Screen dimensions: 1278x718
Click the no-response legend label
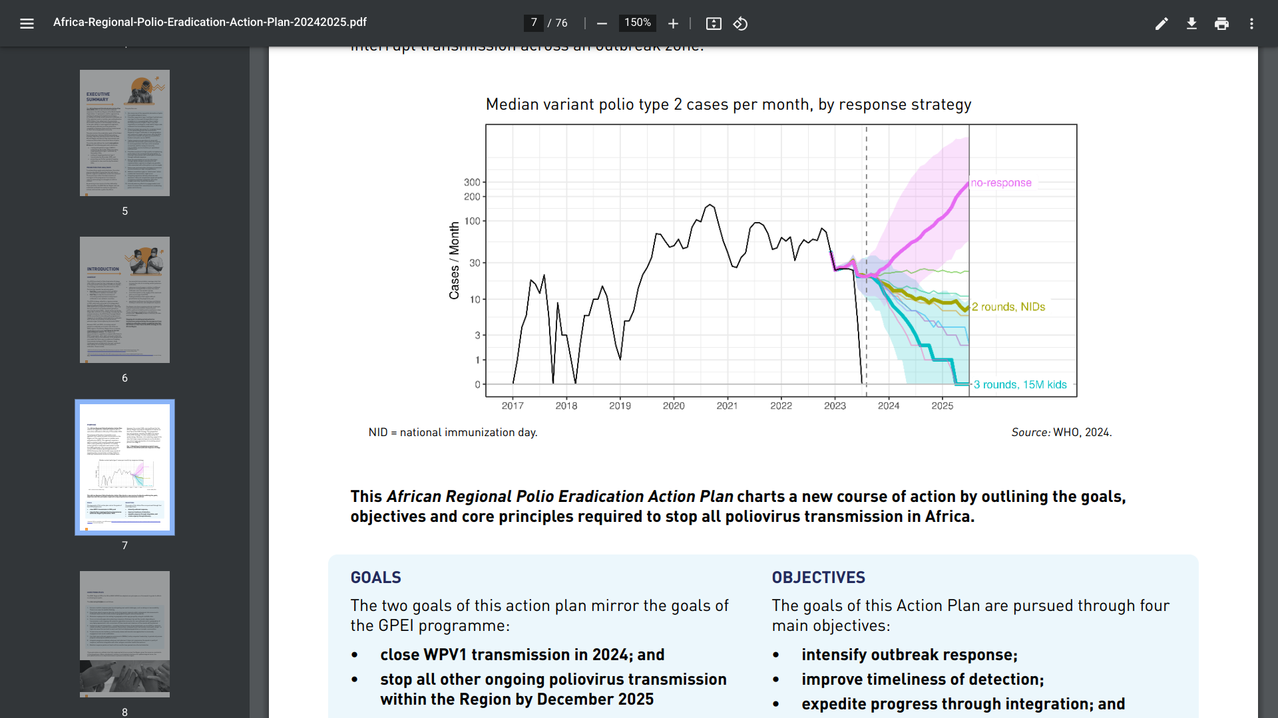pos(1000,183)
